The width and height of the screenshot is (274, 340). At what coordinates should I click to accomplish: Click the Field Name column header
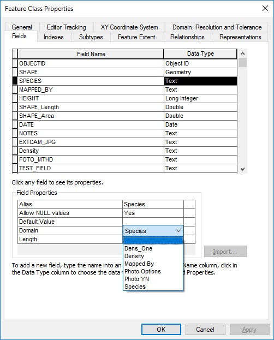coord(91,54)
